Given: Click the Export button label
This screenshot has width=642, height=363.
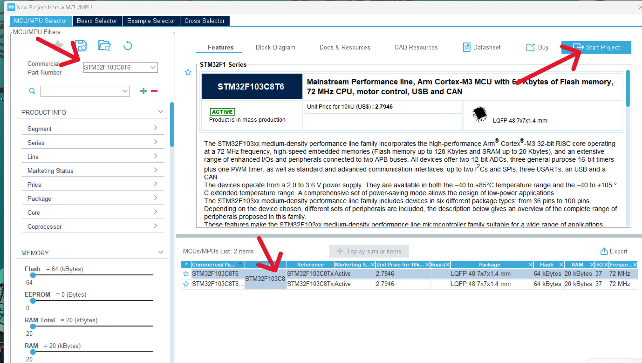Looking at the screenshot, I should point(618,251).
